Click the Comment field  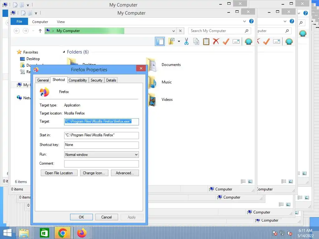(x=101, y=164)
